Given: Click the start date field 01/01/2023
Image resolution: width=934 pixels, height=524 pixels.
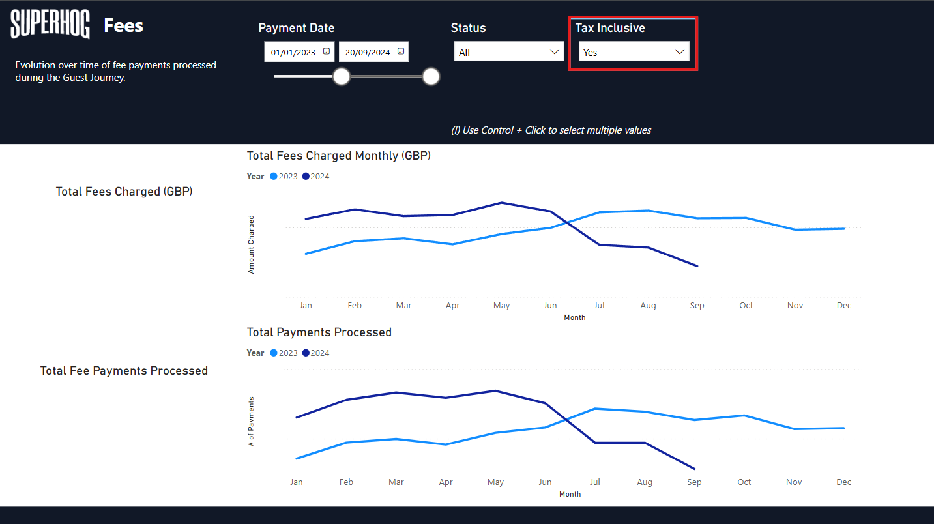Looking at the screenshot, I should pyautogui.click(x=293, y=52).
